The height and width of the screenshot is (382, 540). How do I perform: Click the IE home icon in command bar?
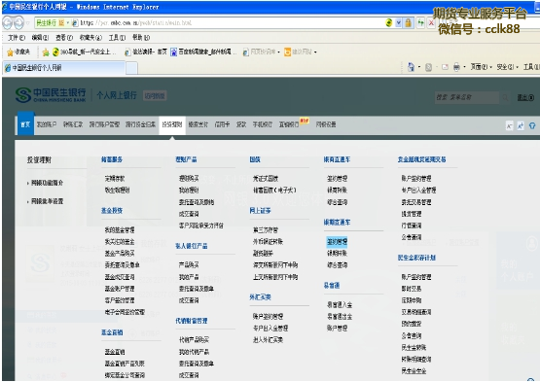(x=411, y=67)
